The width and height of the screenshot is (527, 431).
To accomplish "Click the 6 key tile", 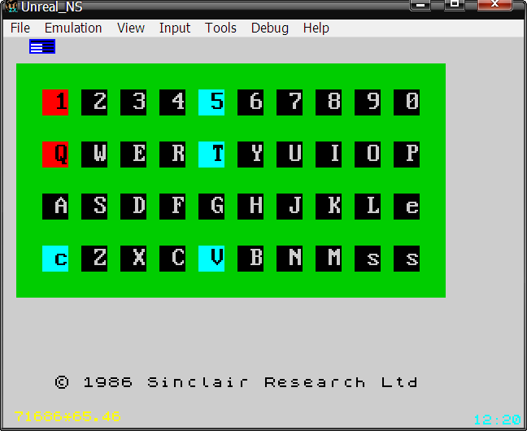I will (250, 102).
